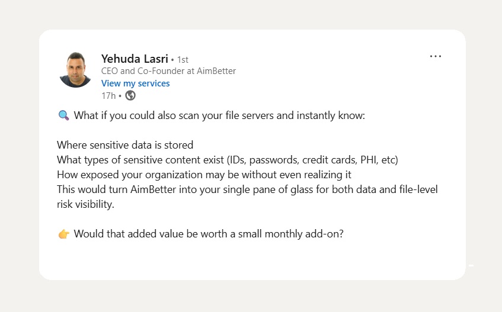Viewport: 502px width, 312px height.
Task: Click the small monthly add-on question
Action: (x=209, y=234)
